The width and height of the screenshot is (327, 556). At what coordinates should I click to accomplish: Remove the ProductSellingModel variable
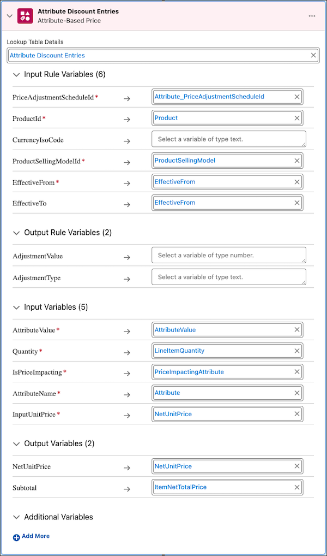point(297,161)
